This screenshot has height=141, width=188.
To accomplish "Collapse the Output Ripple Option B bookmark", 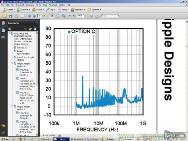I will (12, 106).
